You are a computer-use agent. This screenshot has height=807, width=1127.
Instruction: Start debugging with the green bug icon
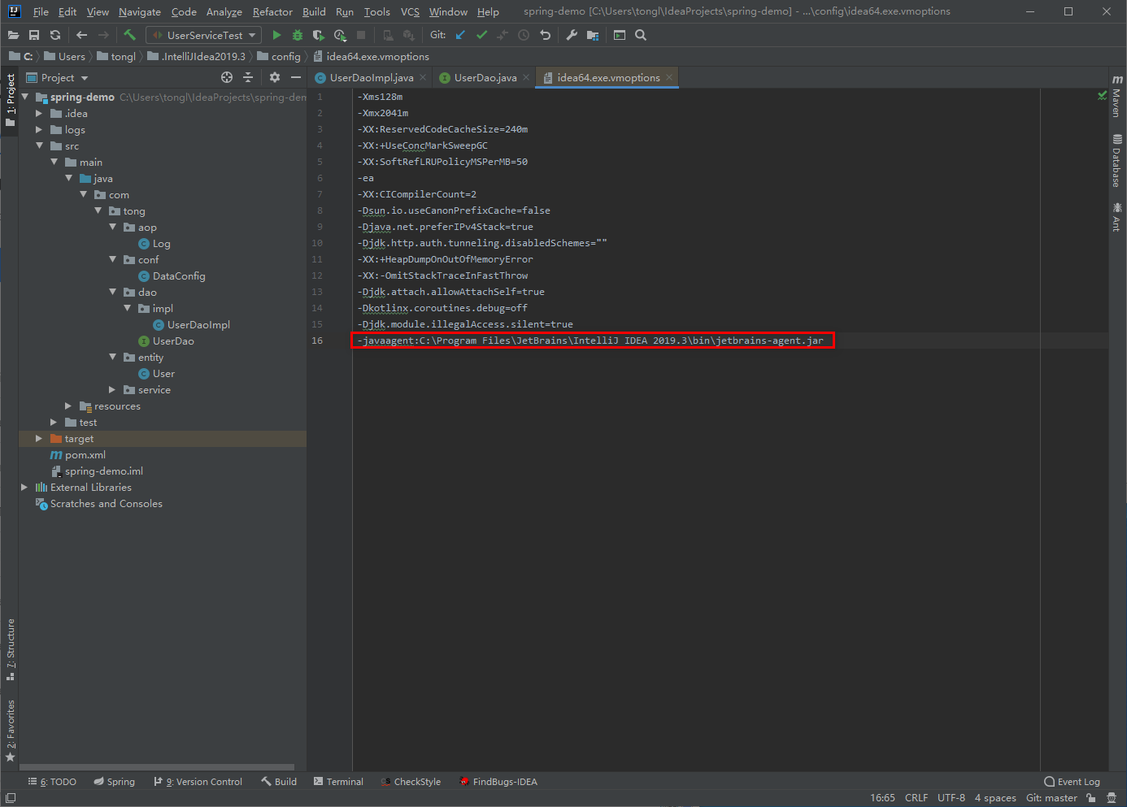[298, 35]
